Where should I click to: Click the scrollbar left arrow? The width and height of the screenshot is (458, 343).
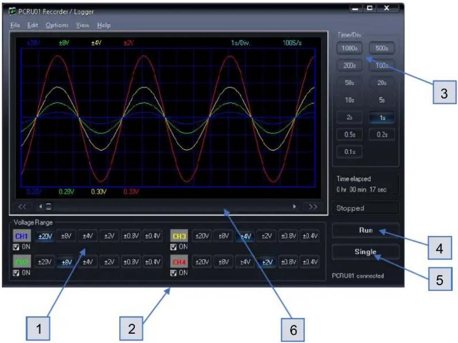tap(40, 207)
